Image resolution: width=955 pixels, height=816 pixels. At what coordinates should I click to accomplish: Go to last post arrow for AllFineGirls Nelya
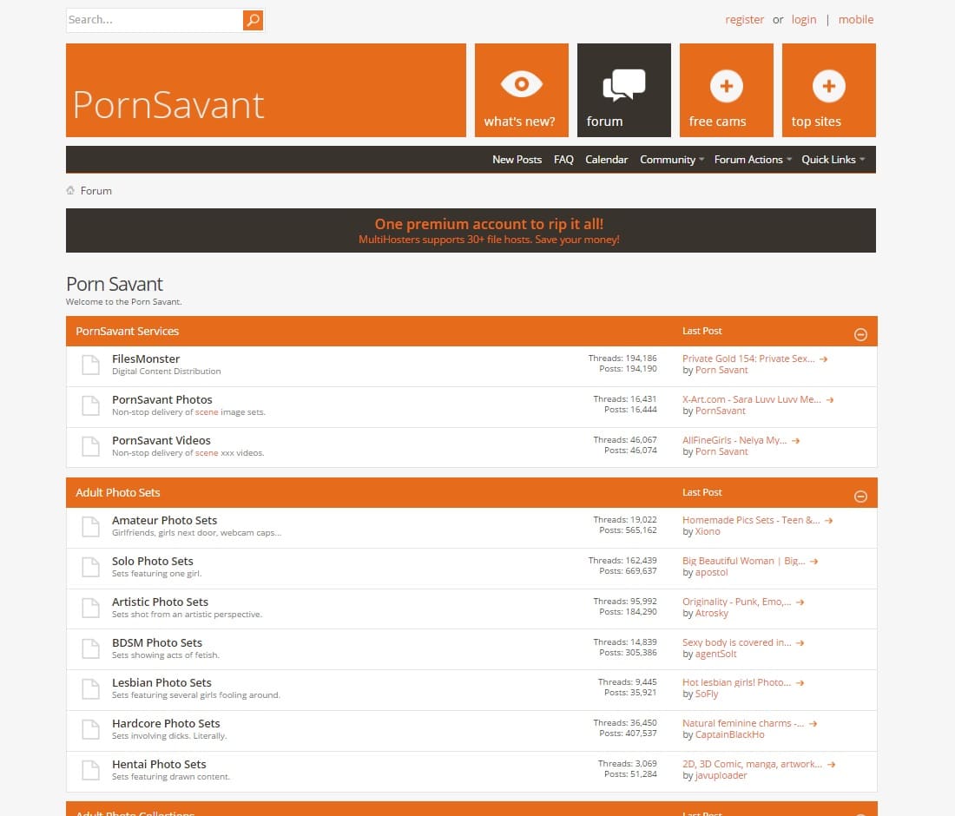[795, 441]
